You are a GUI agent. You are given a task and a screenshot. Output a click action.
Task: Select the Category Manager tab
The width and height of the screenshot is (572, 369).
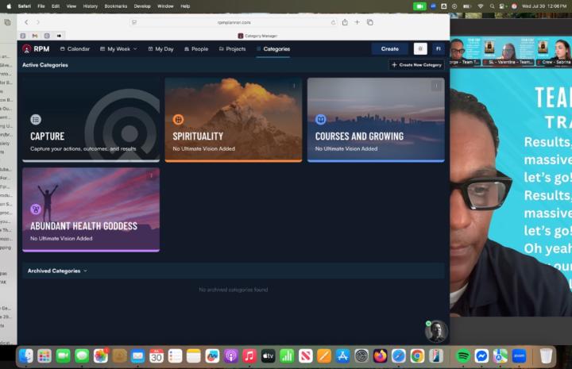257,36
